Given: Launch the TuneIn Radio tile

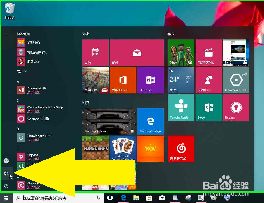Looking at the screenshot, I should tap(181, 108).
